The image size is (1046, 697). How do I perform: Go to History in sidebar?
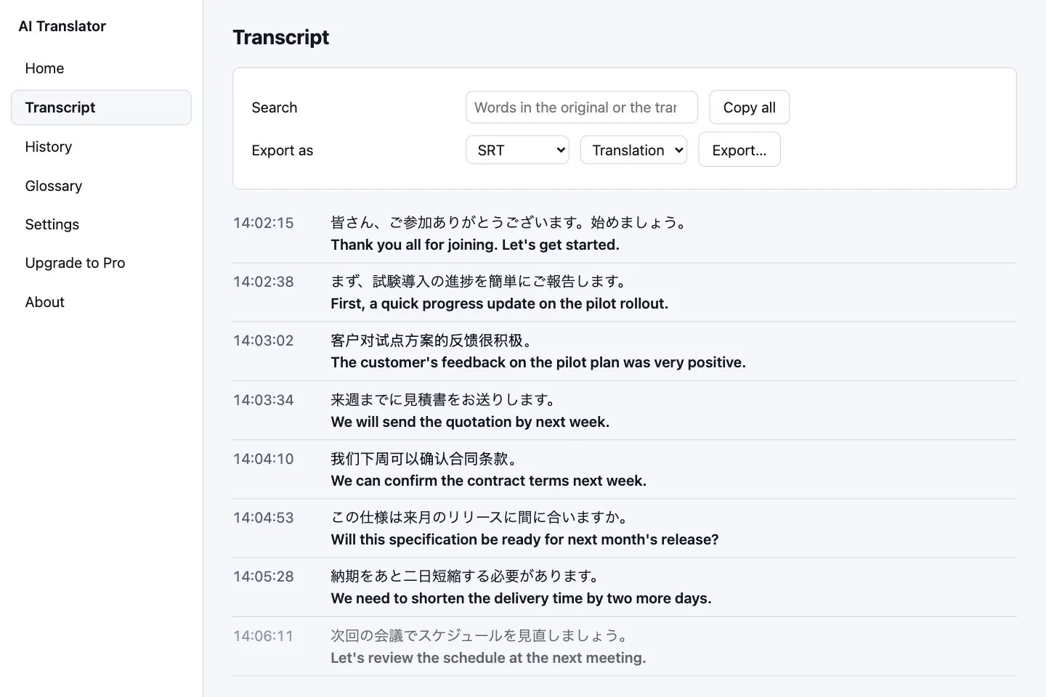[x=101, y=147]
